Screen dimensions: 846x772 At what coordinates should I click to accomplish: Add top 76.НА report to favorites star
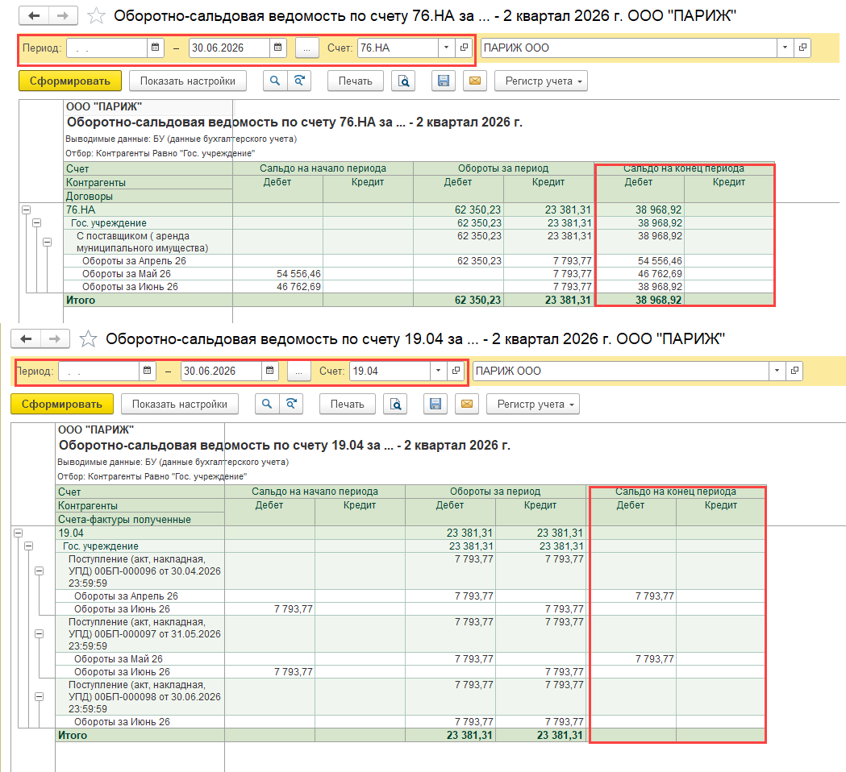tap(96, 15)
